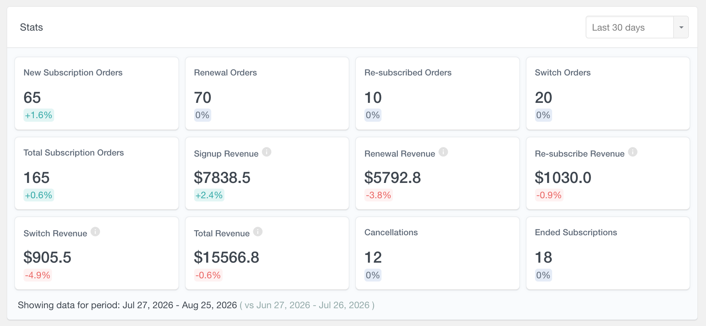Click the -0.6% badge under Total Revenue
The width and height of the screenshot is (706, 326).
tap(208, 275)
